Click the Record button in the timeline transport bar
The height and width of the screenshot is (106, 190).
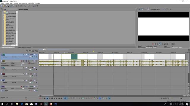pos(40,98)
